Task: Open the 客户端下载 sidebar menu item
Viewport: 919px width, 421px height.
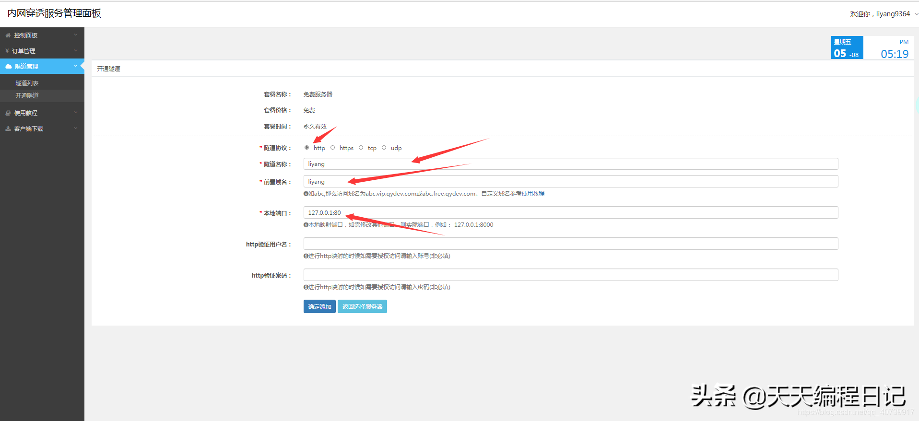Action: click(42, 129)
